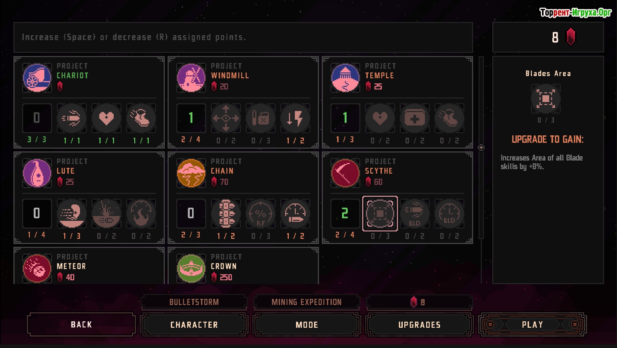Open the UPGRADES menu
Image resolution: width=617 pixels, height=348 pixels.
pos(420,325)
